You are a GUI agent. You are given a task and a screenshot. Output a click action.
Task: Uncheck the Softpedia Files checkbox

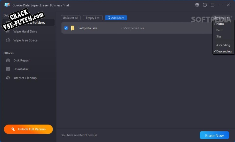66,28
